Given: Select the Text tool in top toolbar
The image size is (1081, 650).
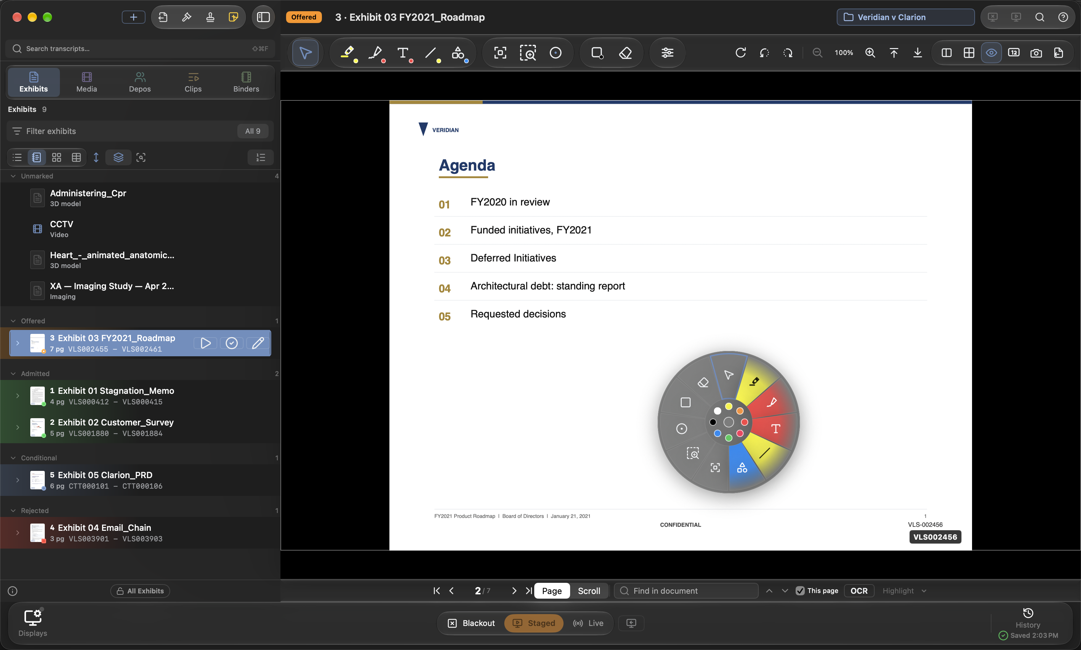Looking at the screenshot, I should (403, 53).
